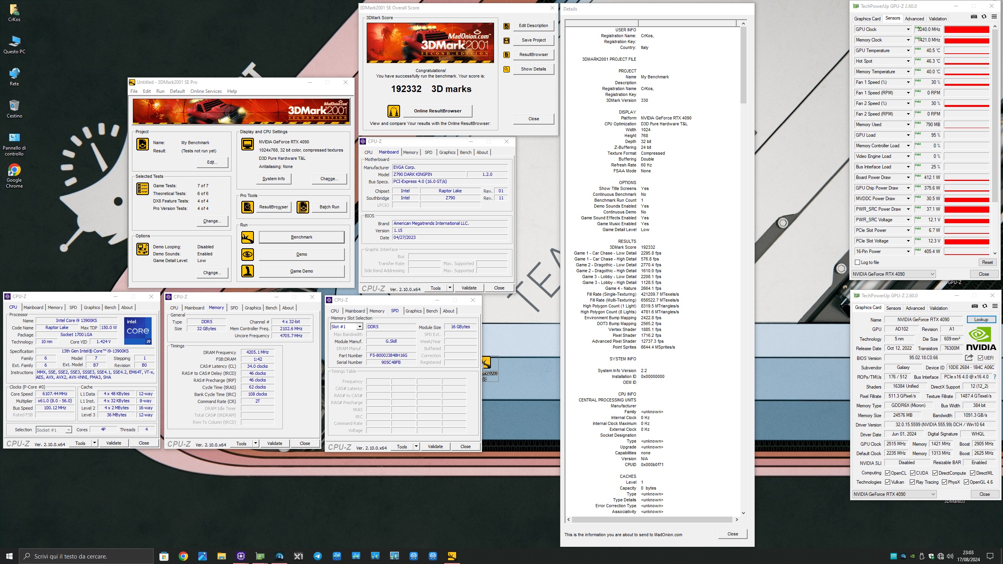Toggle the CUDA checkbox

(x=912, y=473)
